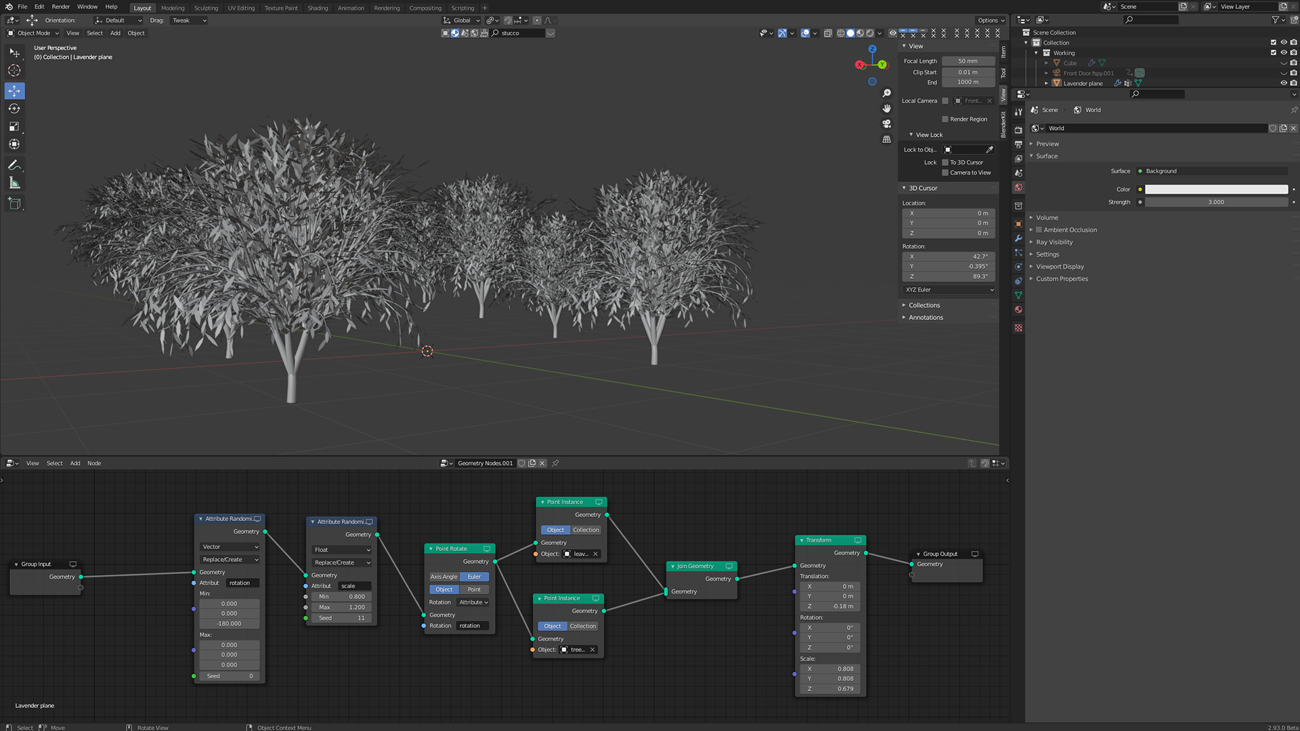Toggle camera view with camera icon
This screenshot has height=731, width=1300.
pos(886,124)
